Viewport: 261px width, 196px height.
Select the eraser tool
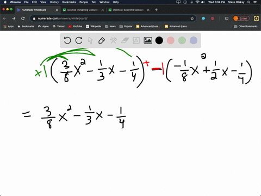125,40
